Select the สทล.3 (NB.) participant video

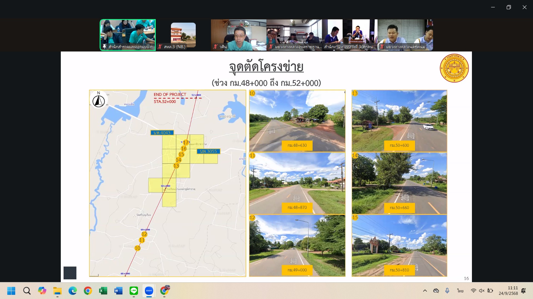(183, 35)
